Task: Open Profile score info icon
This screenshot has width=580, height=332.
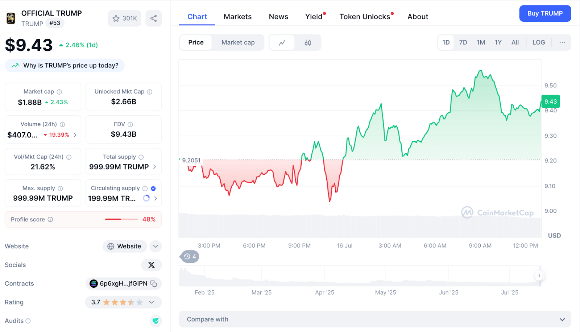Action: click(50, 219)
